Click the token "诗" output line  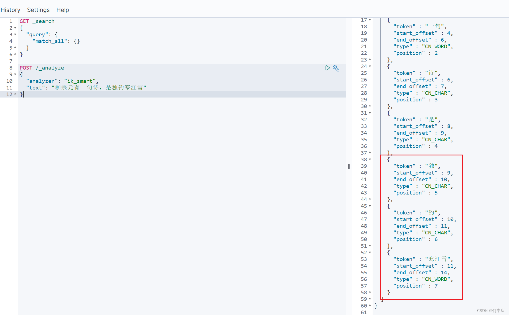(417, 73)
